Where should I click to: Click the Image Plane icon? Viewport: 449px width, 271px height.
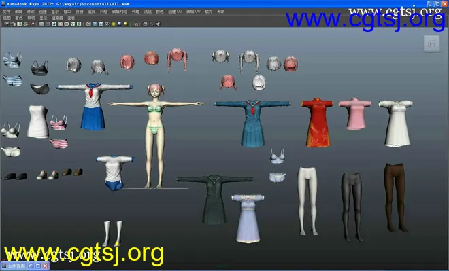[x=25, y=24]
